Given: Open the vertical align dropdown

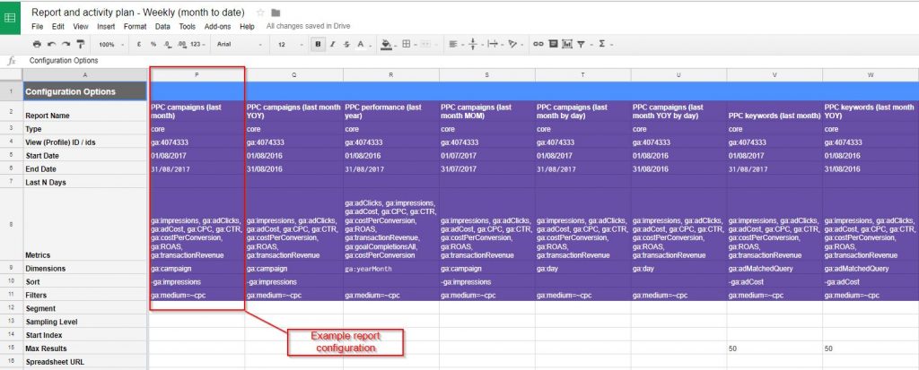Looking at the screenshot, I should coord(475,44).
